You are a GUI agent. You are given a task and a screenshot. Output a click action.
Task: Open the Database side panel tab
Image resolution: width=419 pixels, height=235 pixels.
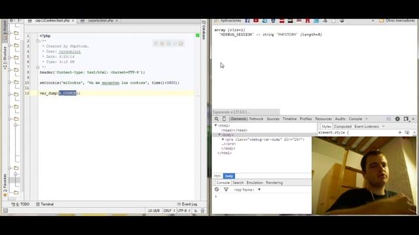[x=204, y=30]
